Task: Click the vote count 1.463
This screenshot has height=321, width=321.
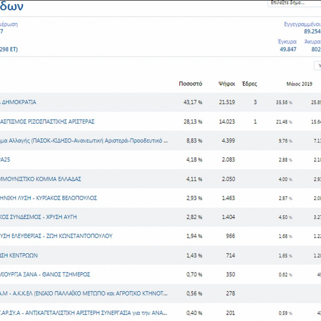Action: pos(228,198)
